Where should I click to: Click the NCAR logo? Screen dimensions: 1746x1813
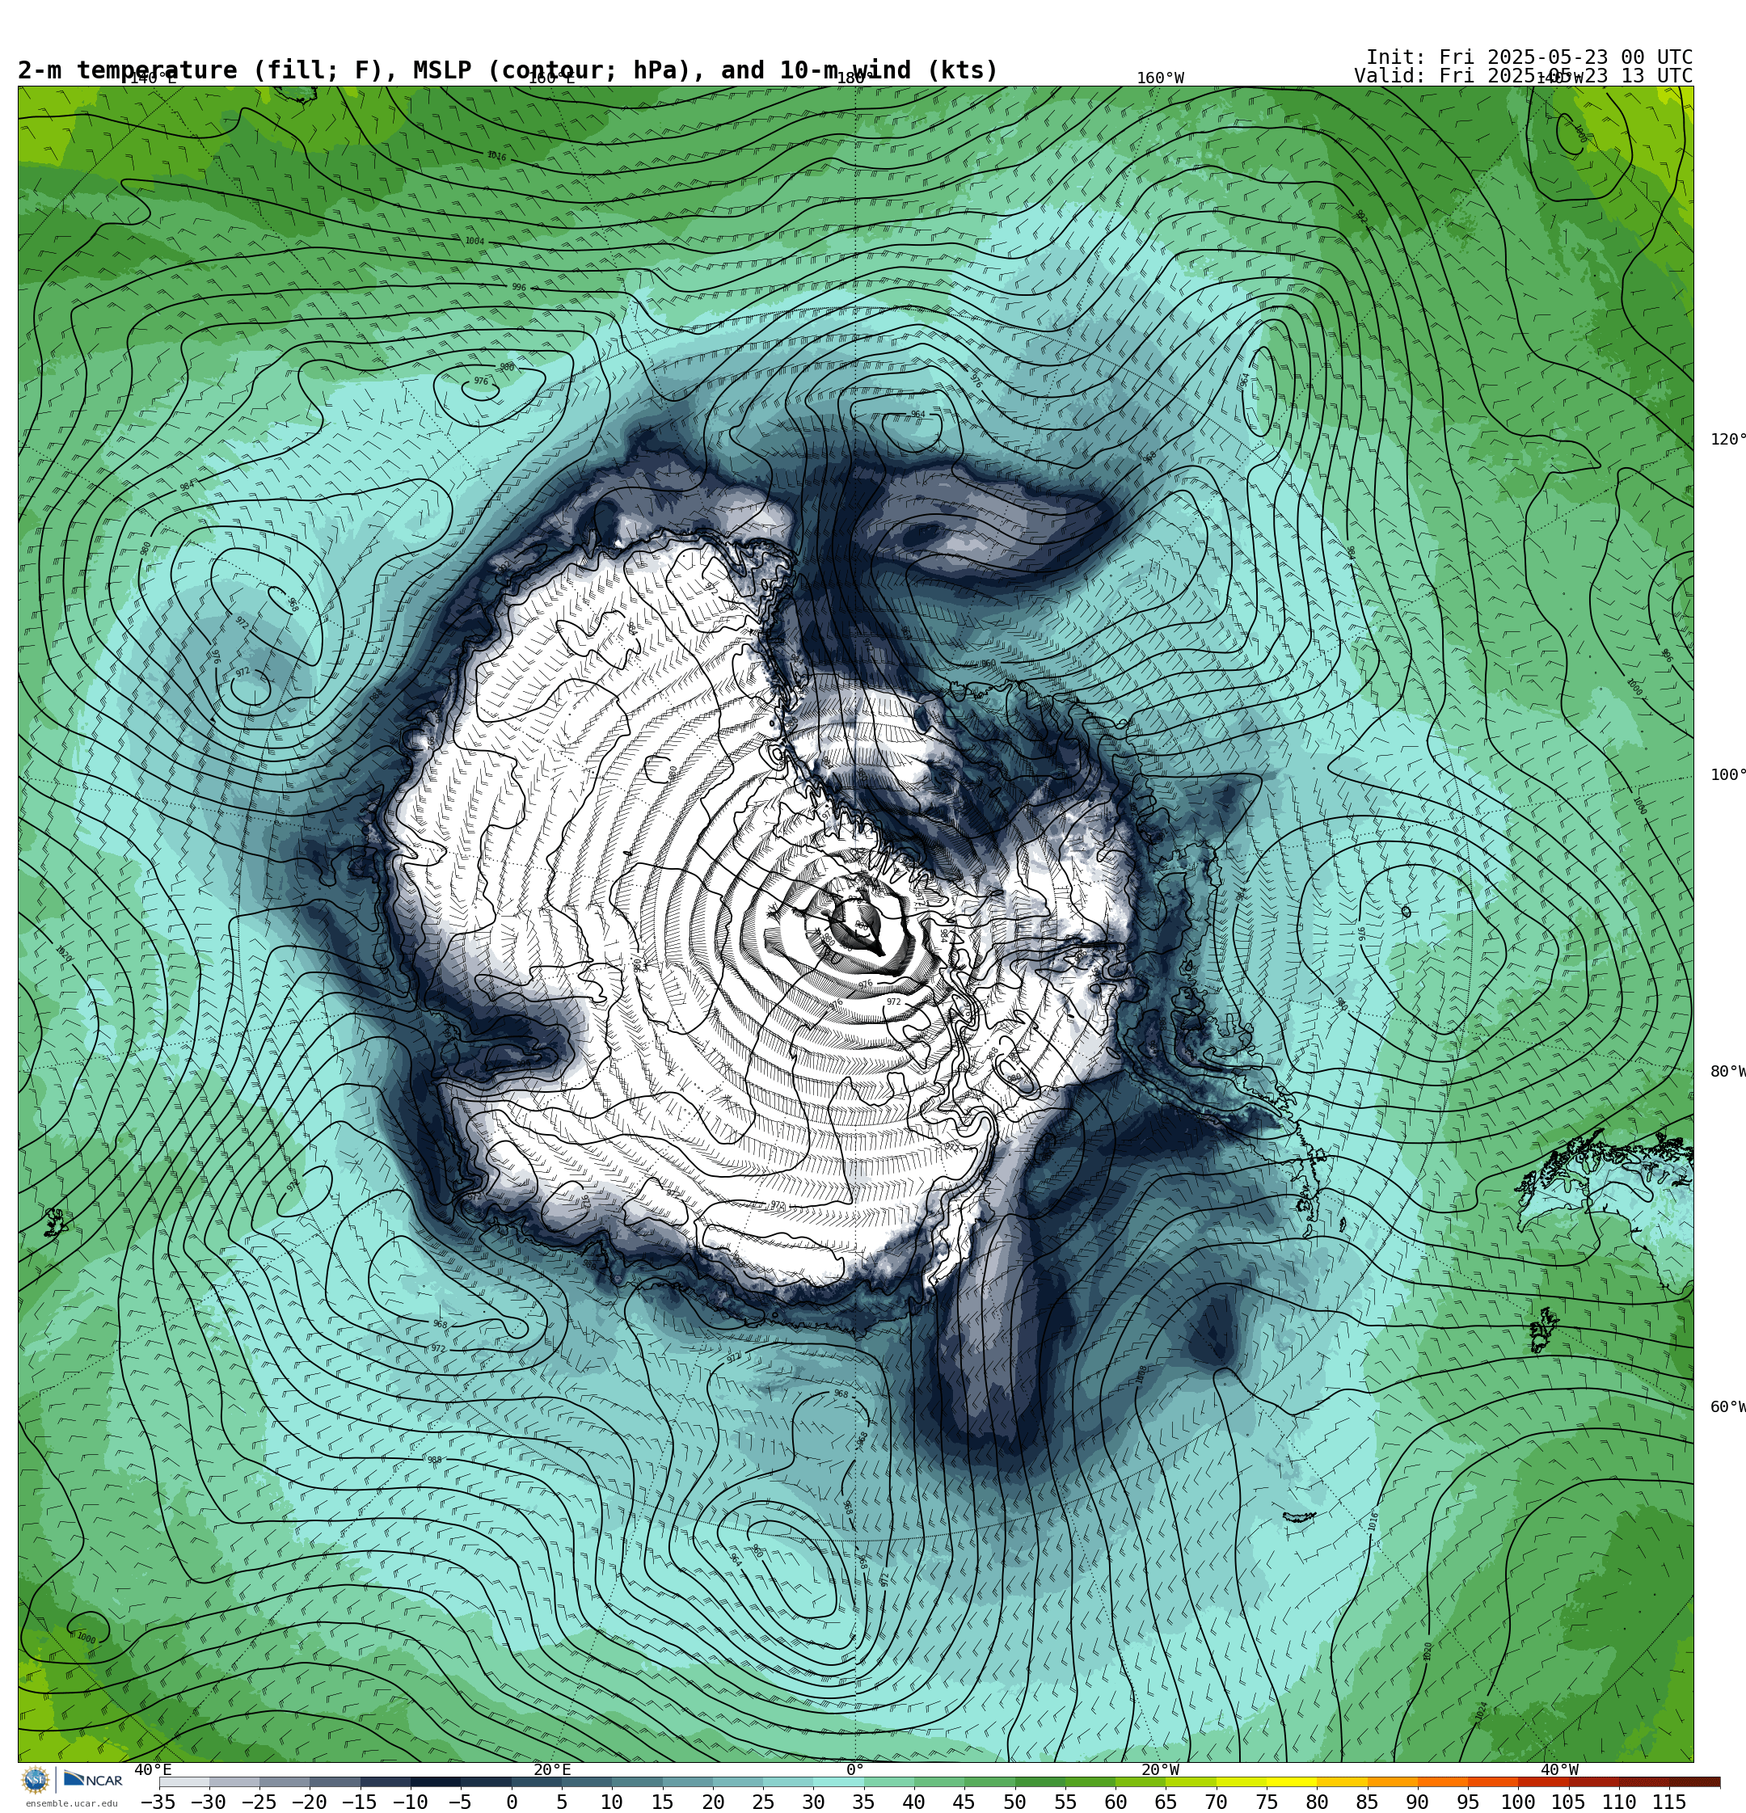click(94, 1780)
